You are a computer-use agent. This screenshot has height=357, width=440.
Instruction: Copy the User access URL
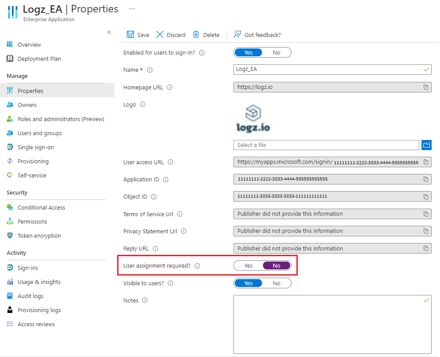pyautogui.click(x=426, y=162)
